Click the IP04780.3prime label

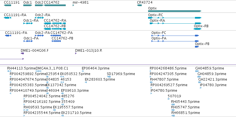pyautogui.click(x=213, y=85)
